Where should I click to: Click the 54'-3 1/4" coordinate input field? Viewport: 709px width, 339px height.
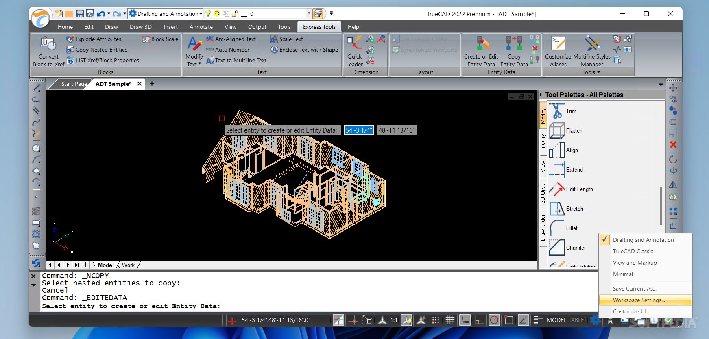coord(358,130)
